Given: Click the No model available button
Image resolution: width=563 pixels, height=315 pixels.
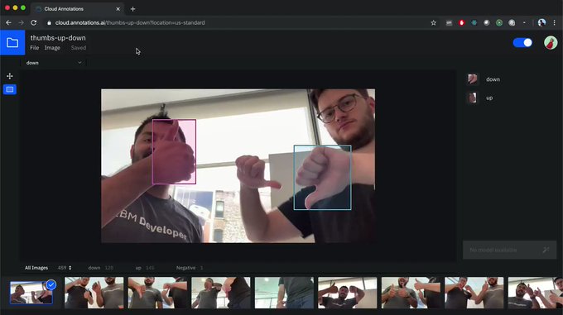Looking at the screenshot, I should pos(509,250).
